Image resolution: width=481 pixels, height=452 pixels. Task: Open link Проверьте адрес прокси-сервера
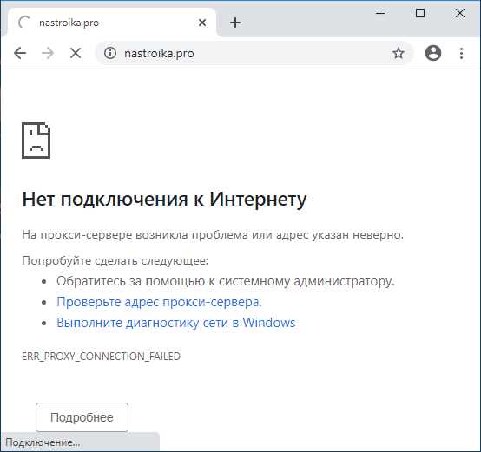click(159, 302)
